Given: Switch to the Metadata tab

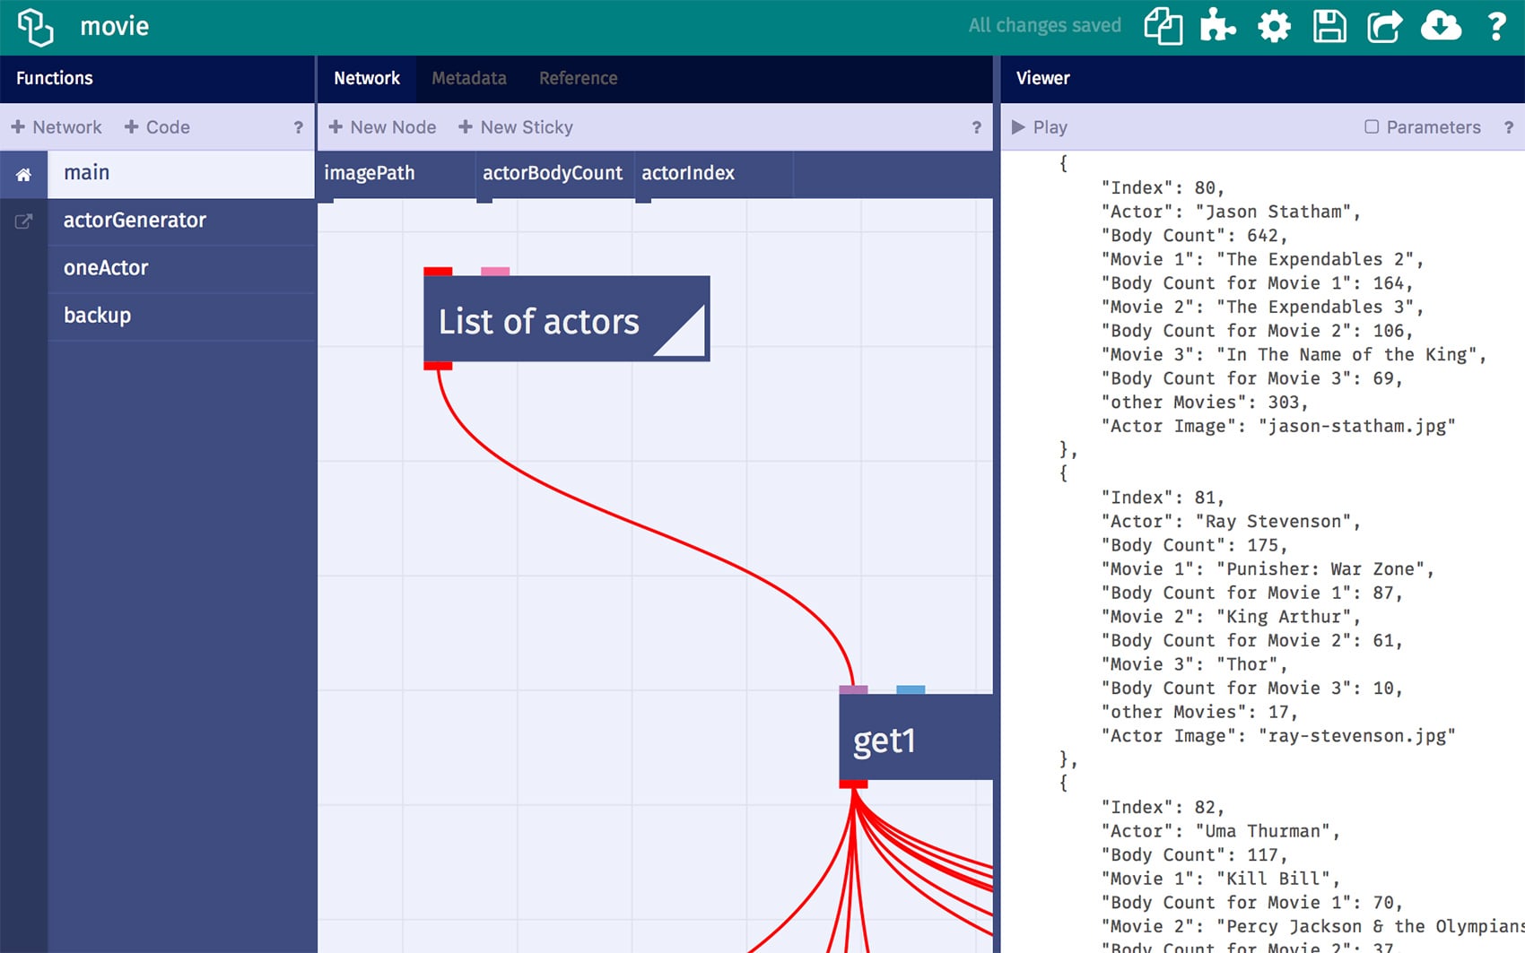Looking at the screenshot, I should (468, 79).
